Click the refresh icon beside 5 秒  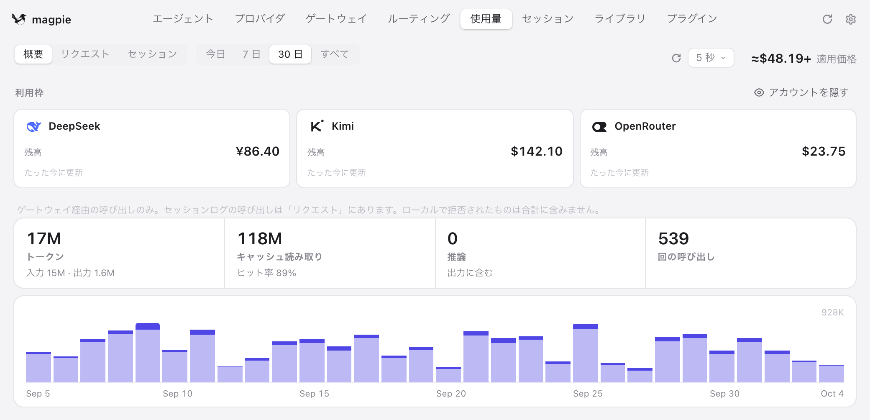point(676,58)
